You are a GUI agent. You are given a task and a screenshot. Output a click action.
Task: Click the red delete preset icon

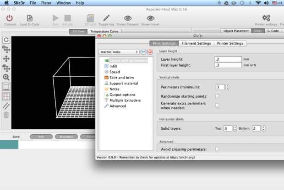(x=150, y=52)
